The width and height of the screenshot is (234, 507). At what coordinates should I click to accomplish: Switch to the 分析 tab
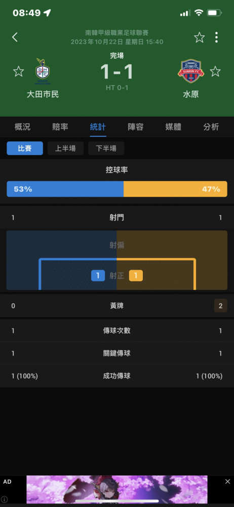(211, 127)
